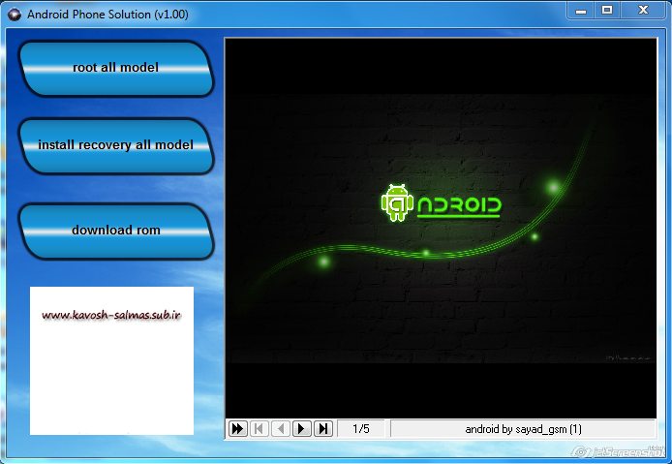Click the android by sayad_gsm caption
This screenshot has height=464, width=672.
[x=523, y=429]
